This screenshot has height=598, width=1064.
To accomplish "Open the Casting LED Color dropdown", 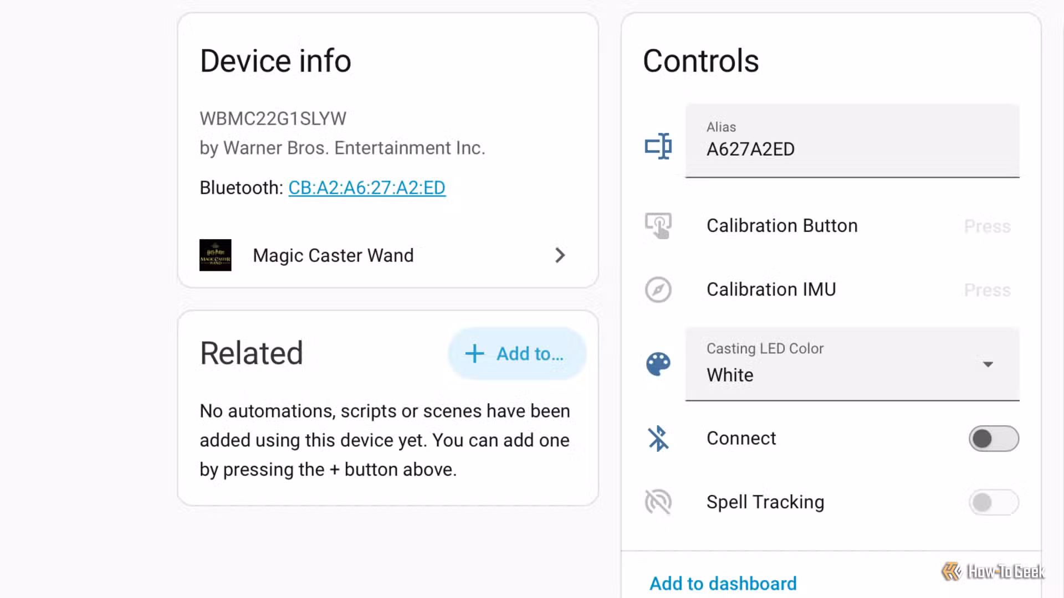I will click(x=852, y=364).
